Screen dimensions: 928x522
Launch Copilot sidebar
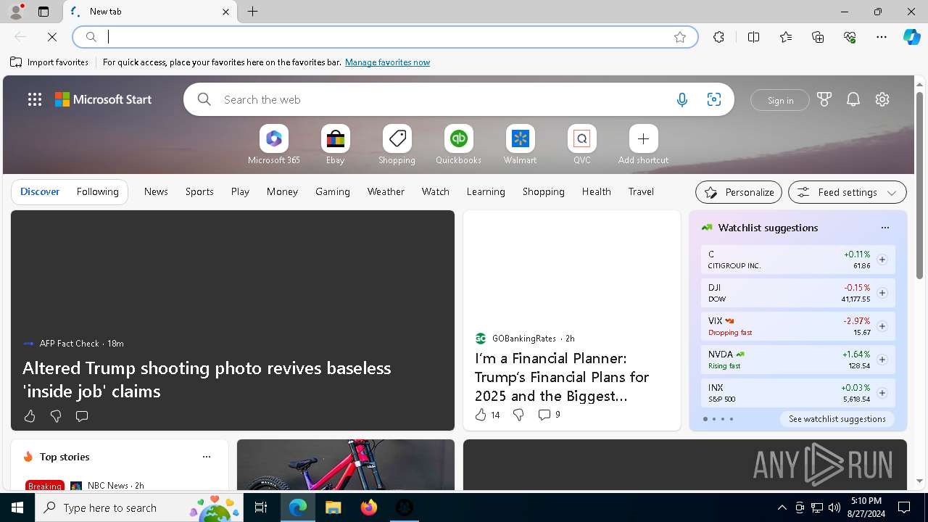pyautogui.click(x=911, y=37)
